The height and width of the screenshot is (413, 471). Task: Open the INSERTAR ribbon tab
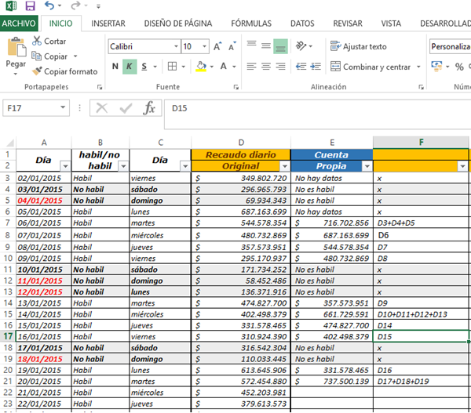(108, 24)
